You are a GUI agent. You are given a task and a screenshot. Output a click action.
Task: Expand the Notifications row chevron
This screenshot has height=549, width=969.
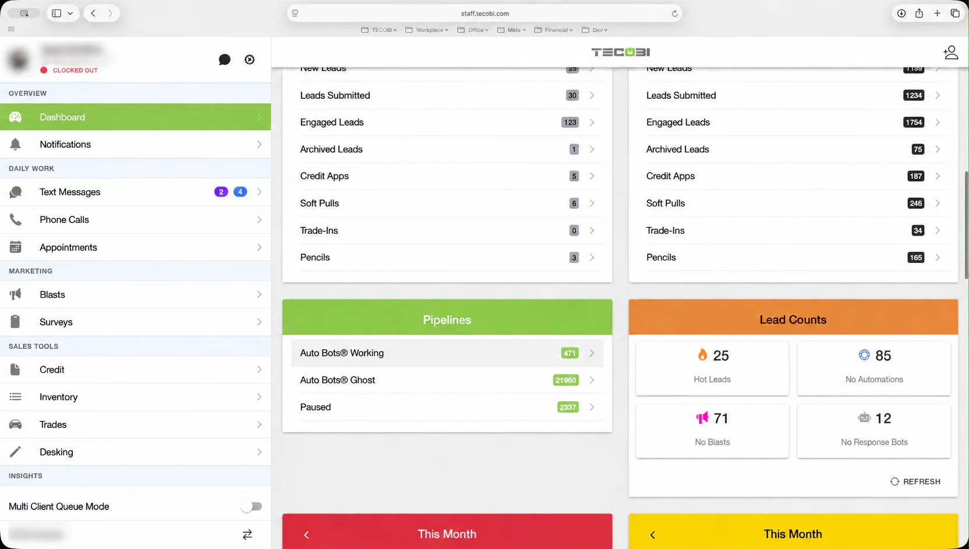(259, 144)
